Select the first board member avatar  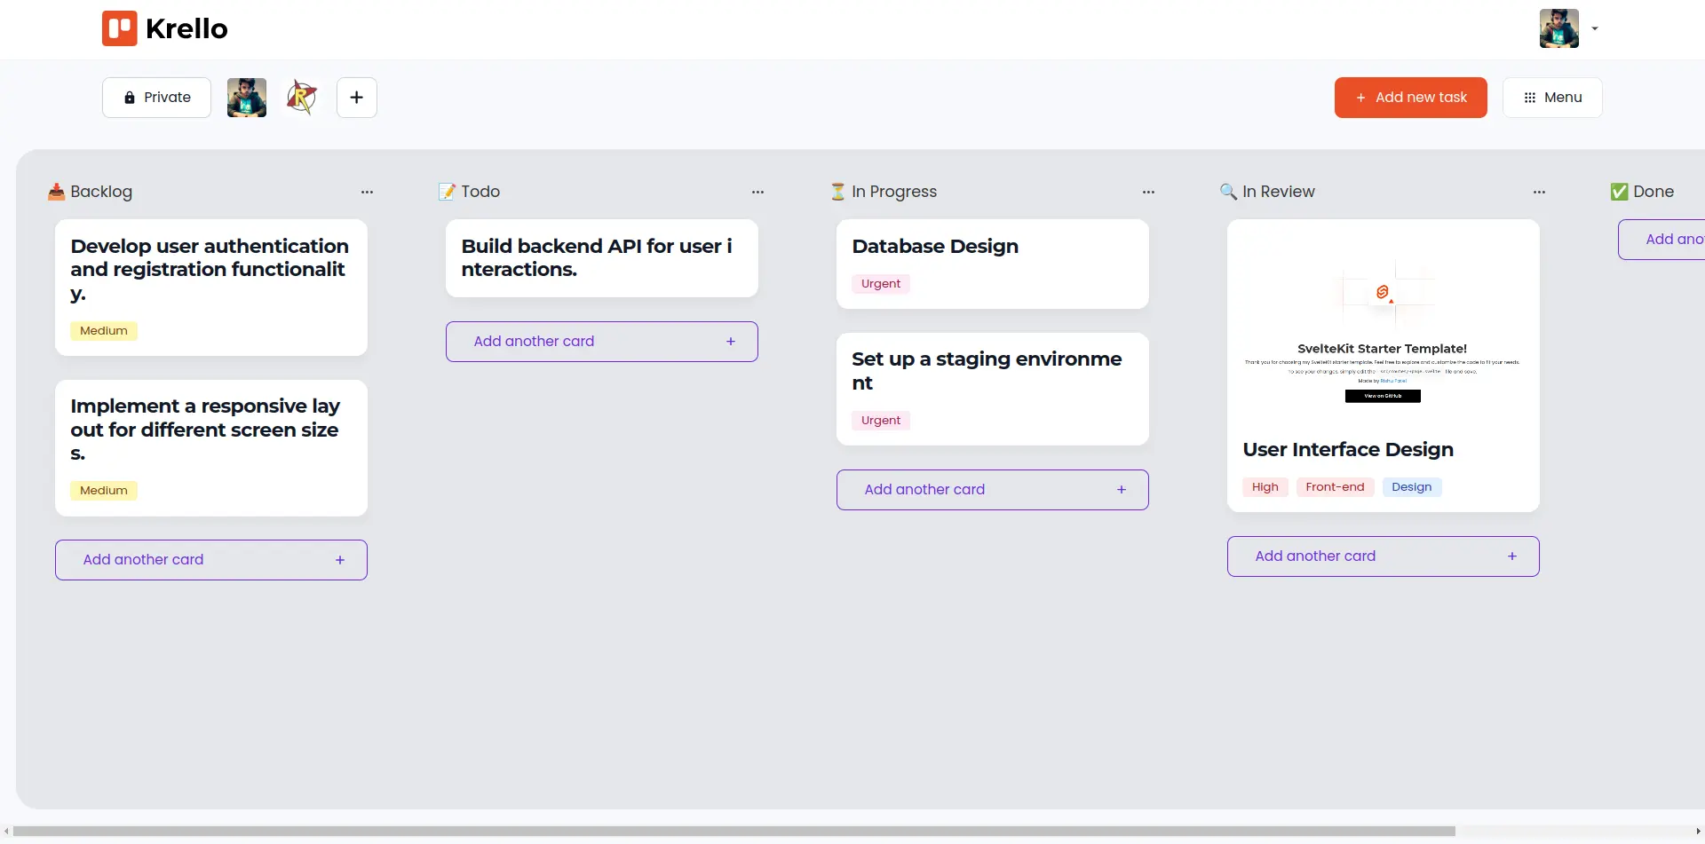click(247, 98)
